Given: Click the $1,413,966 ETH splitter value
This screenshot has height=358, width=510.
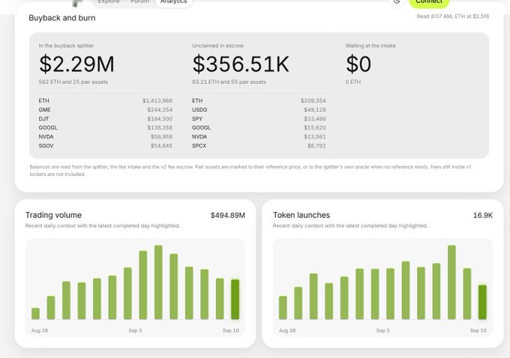Looking at the screenshot, I should point(157,100).
